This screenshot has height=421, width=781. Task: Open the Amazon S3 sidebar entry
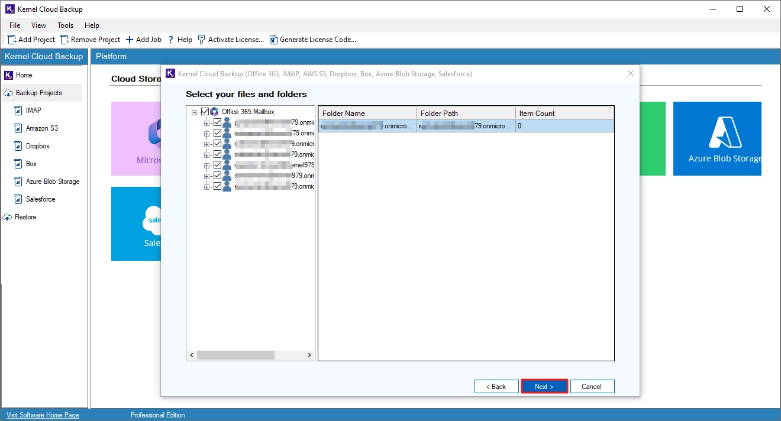(35, 128)
